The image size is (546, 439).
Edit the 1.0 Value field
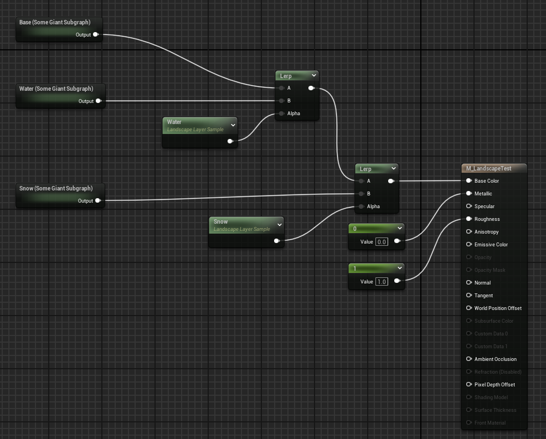(382, 281)
